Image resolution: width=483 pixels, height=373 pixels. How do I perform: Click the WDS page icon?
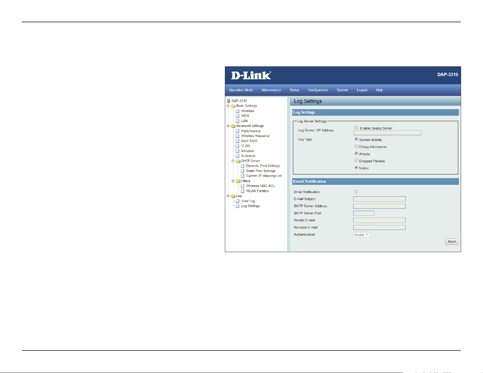(238, 116)
